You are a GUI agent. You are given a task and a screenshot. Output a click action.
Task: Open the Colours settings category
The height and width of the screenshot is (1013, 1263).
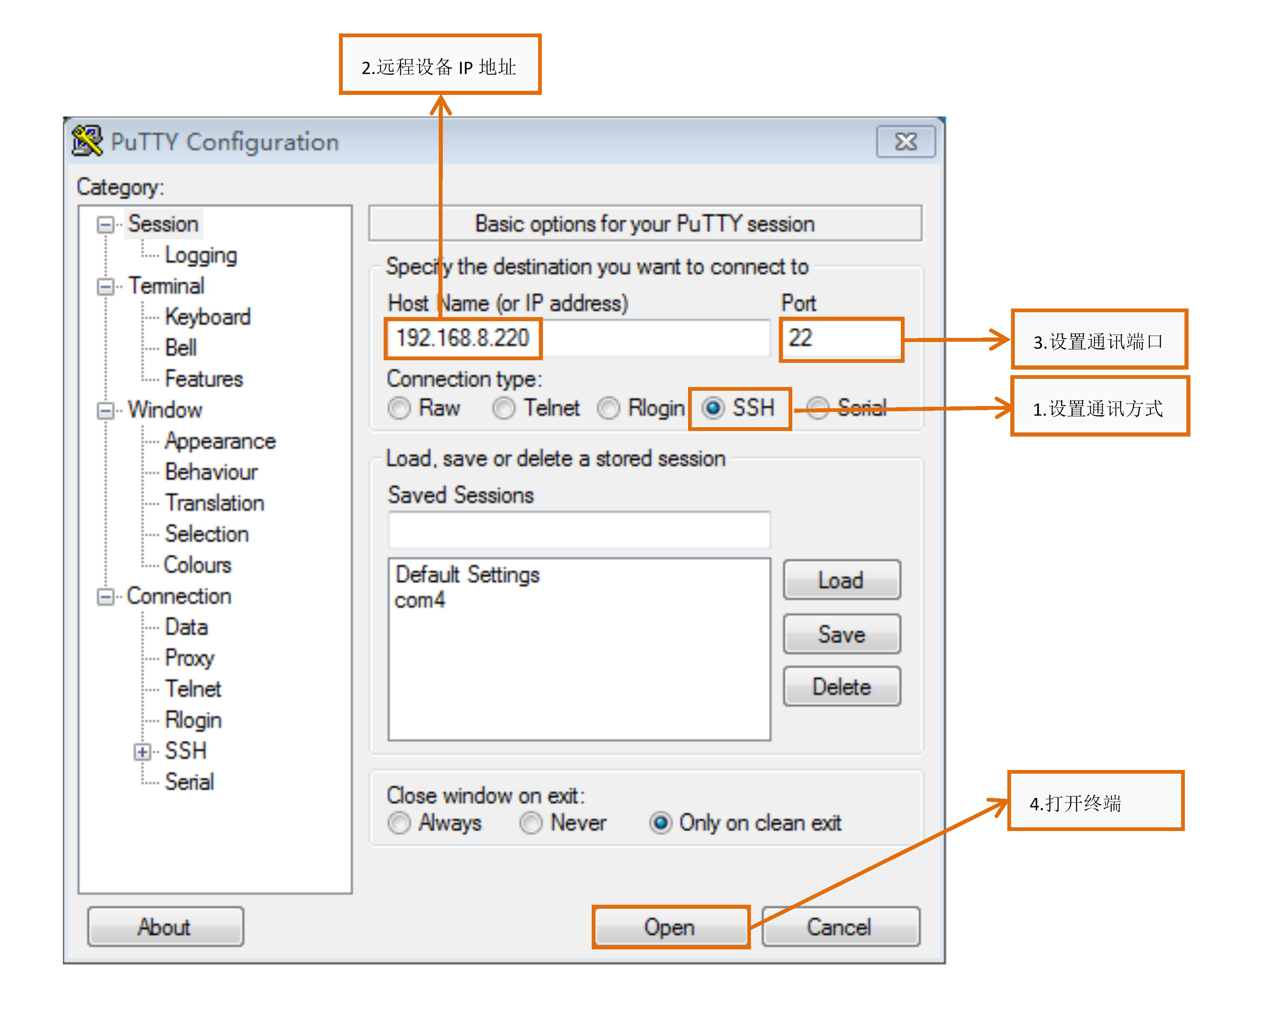tap(198, 565)
